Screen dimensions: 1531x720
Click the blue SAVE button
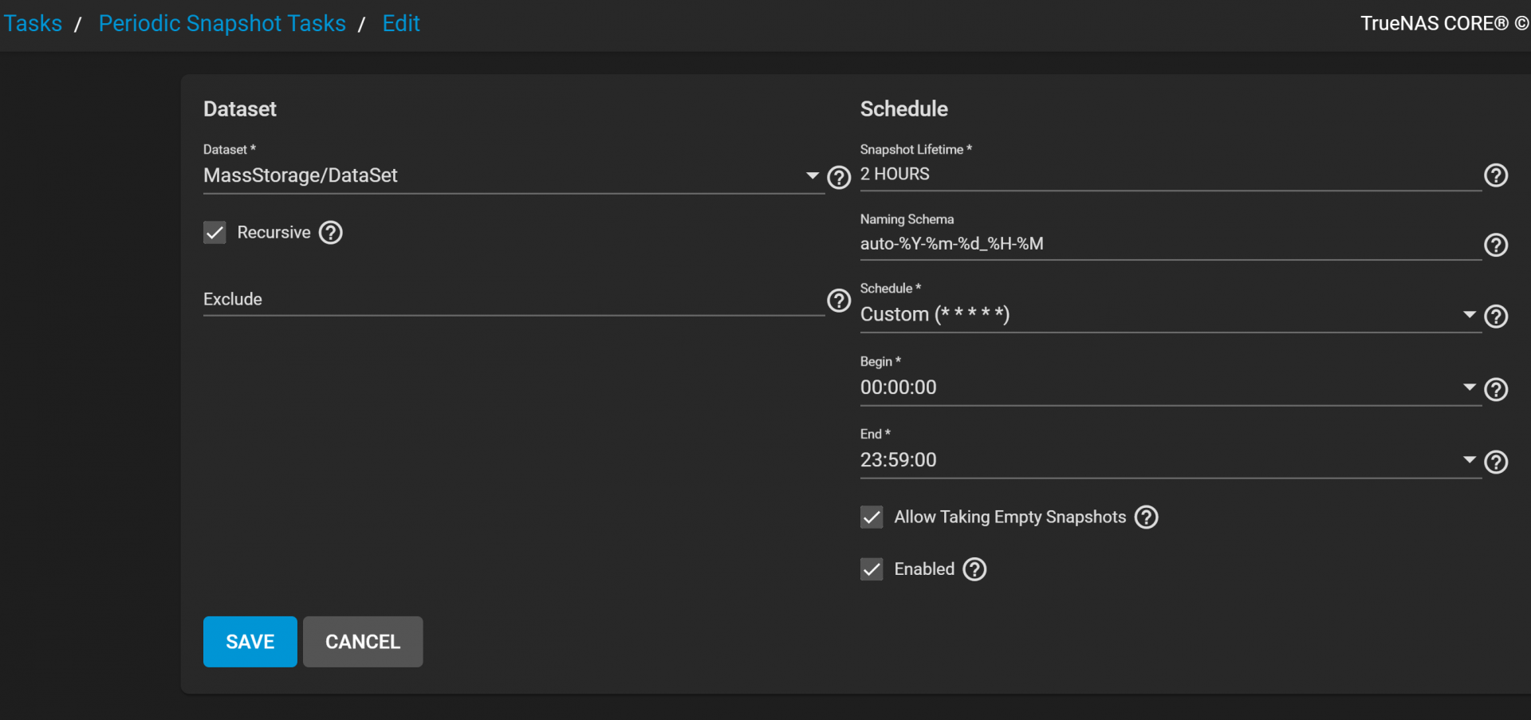[250, 642]
